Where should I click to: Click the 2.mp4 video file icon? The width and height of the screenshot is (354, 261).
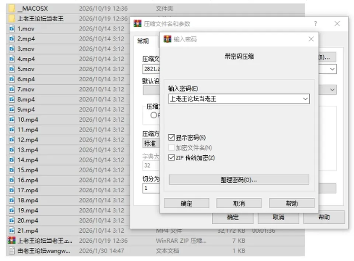(x=12, y=39)
